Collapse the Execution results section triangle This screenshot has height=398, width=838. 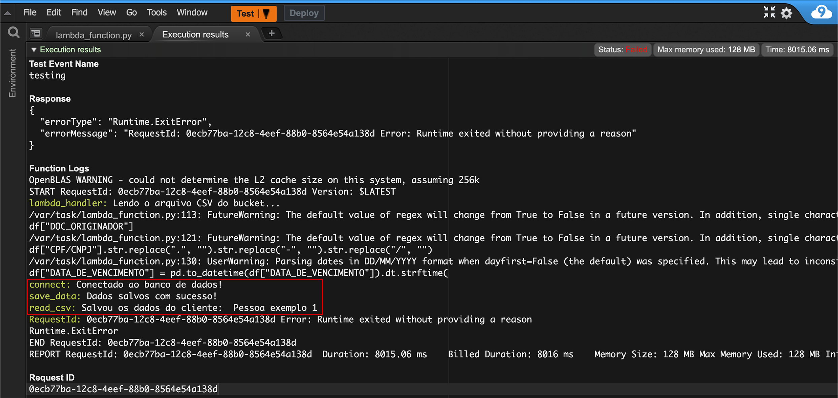click(x=34, y=50)
